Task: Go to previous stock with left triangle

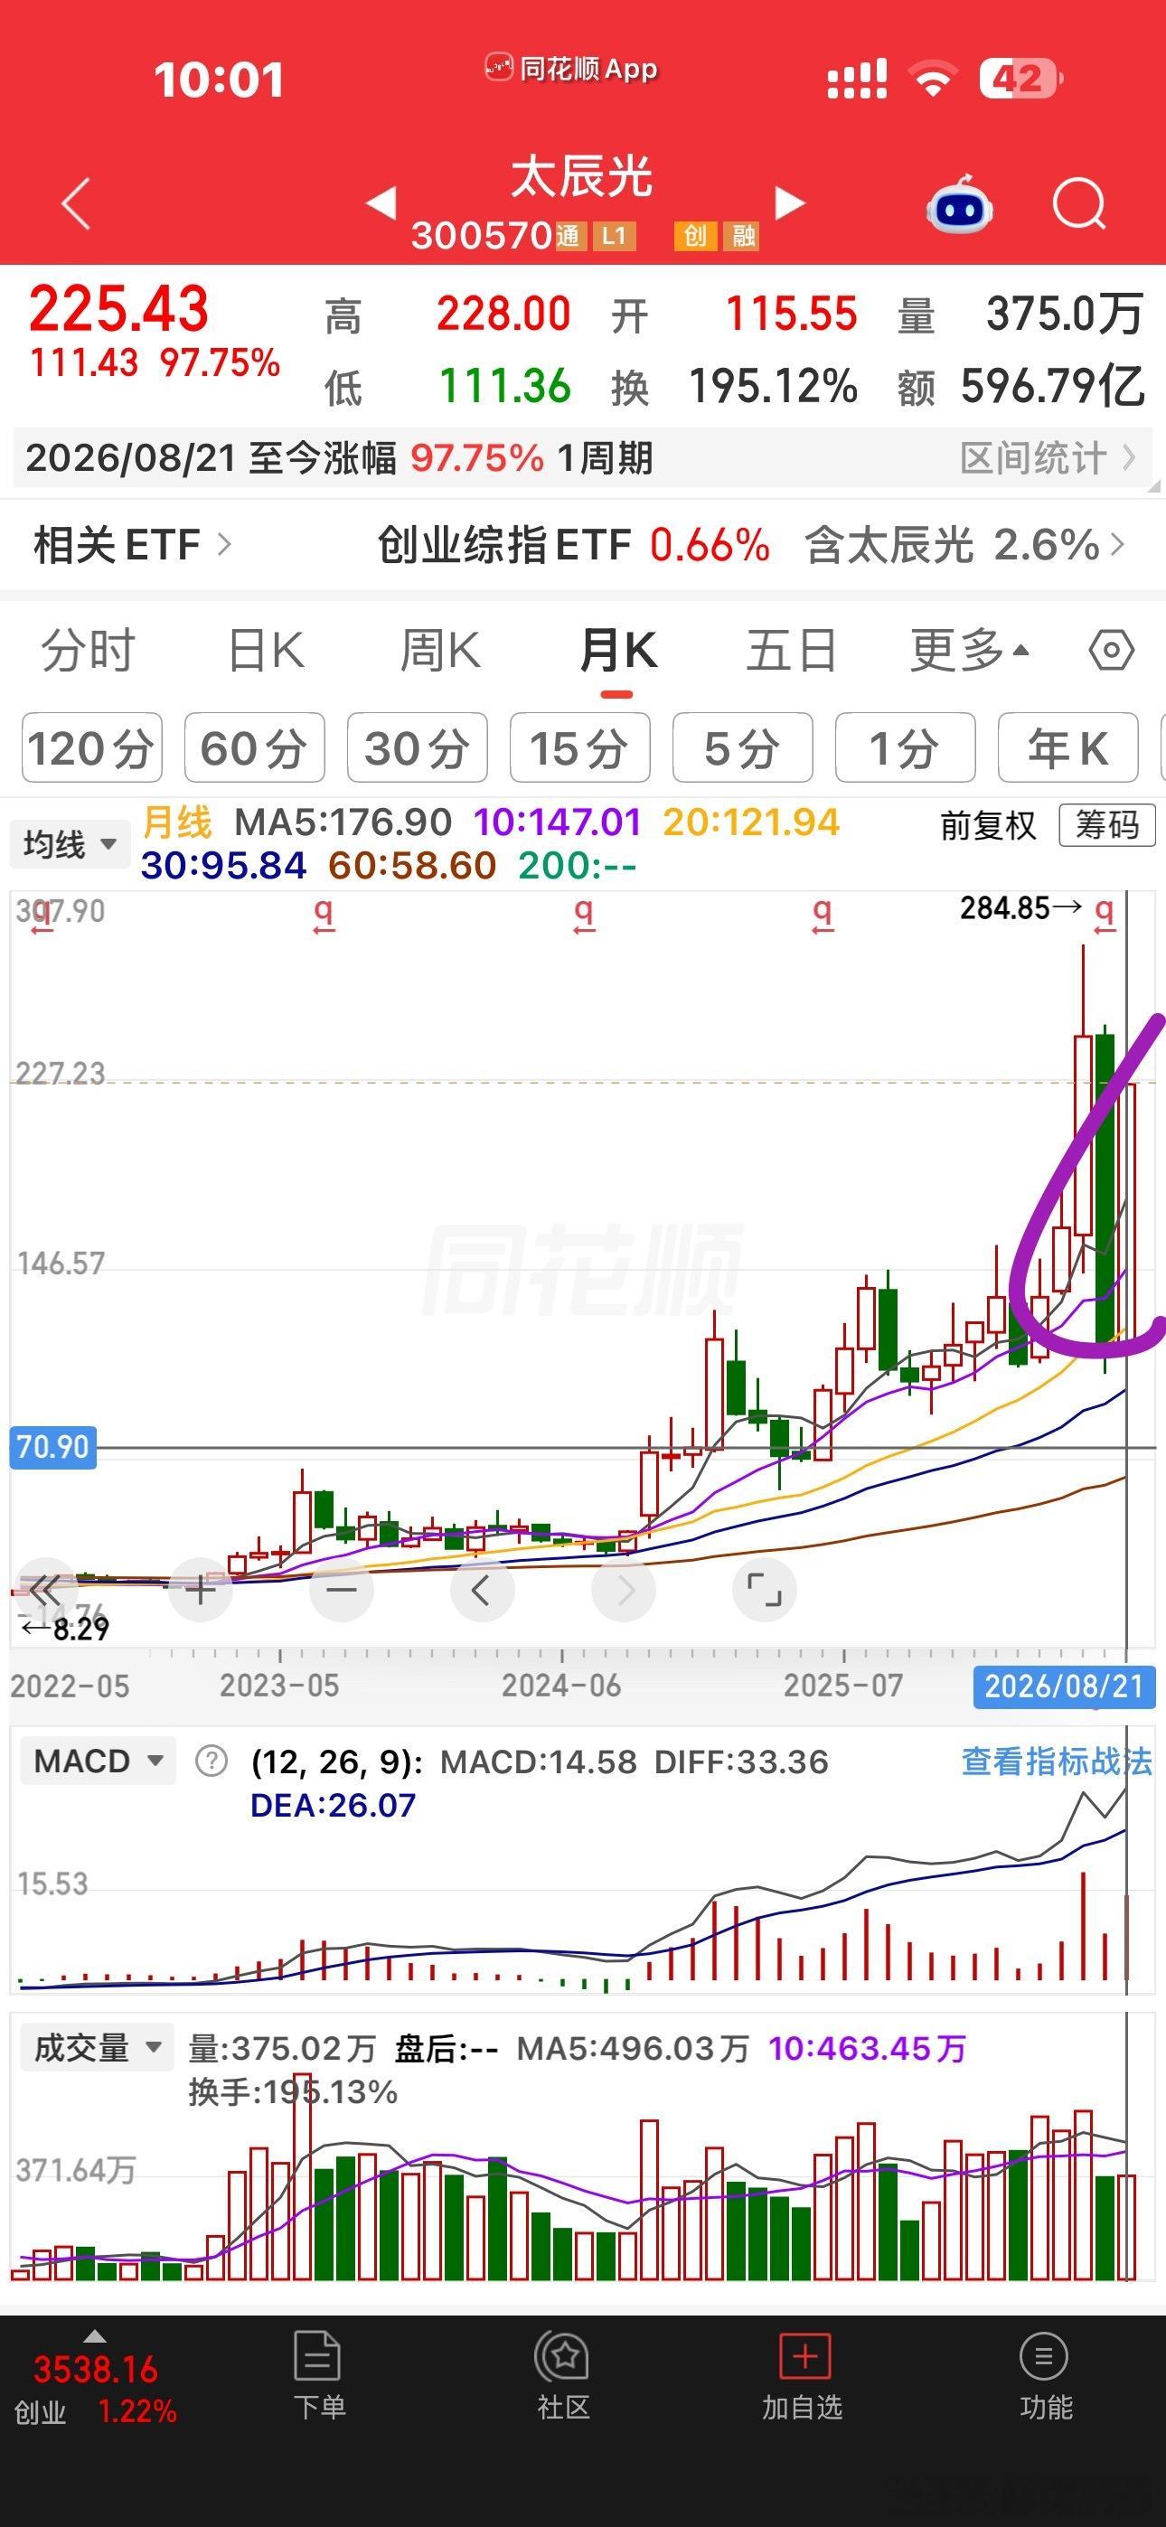Action: click(381, 203)
